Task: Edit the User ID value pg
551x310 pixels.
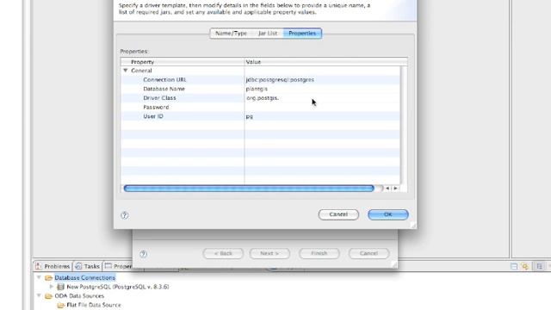Action: [x=249, y=116]
